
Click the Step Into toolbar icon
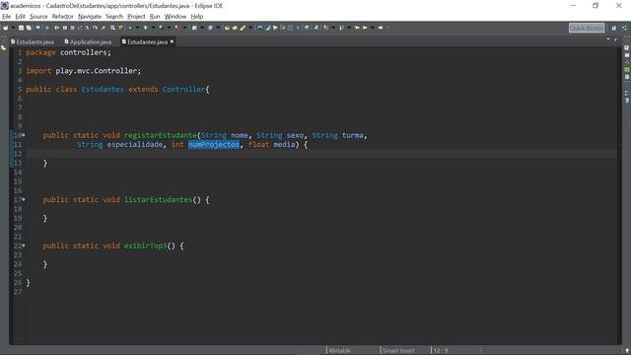tap(88, 28)
